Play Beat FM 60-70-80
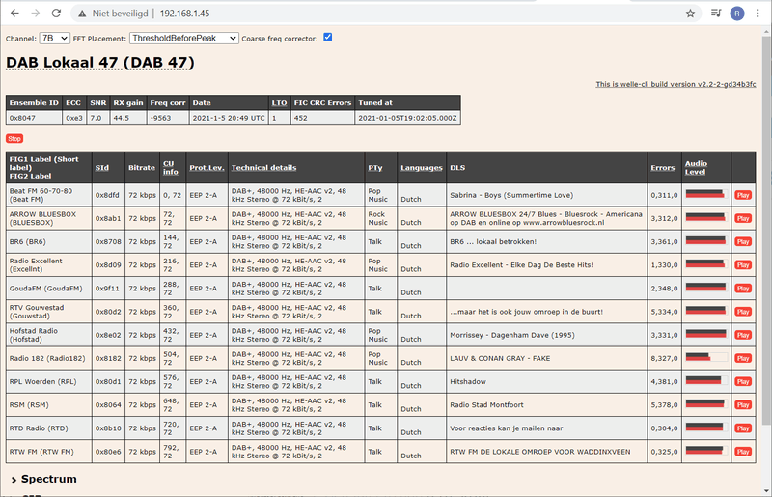 743,195
